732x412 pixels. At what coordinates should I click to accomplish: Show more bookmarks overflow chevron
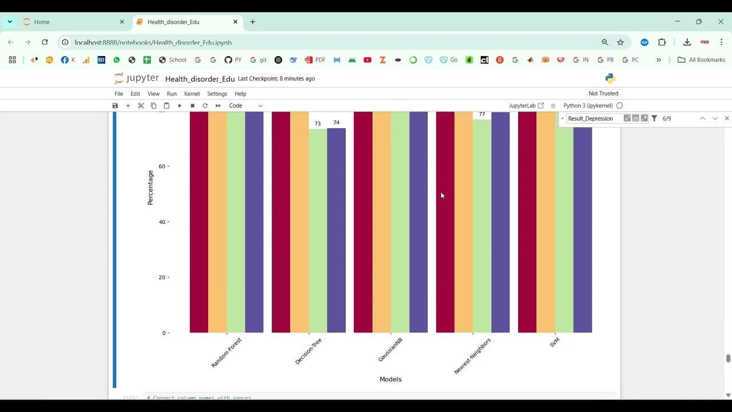tap(658, 60)
